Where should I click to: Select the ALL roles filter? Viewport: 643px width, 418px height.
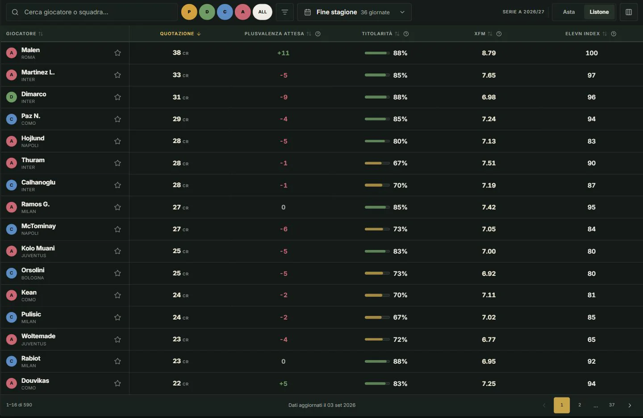[x=263, y=12]
